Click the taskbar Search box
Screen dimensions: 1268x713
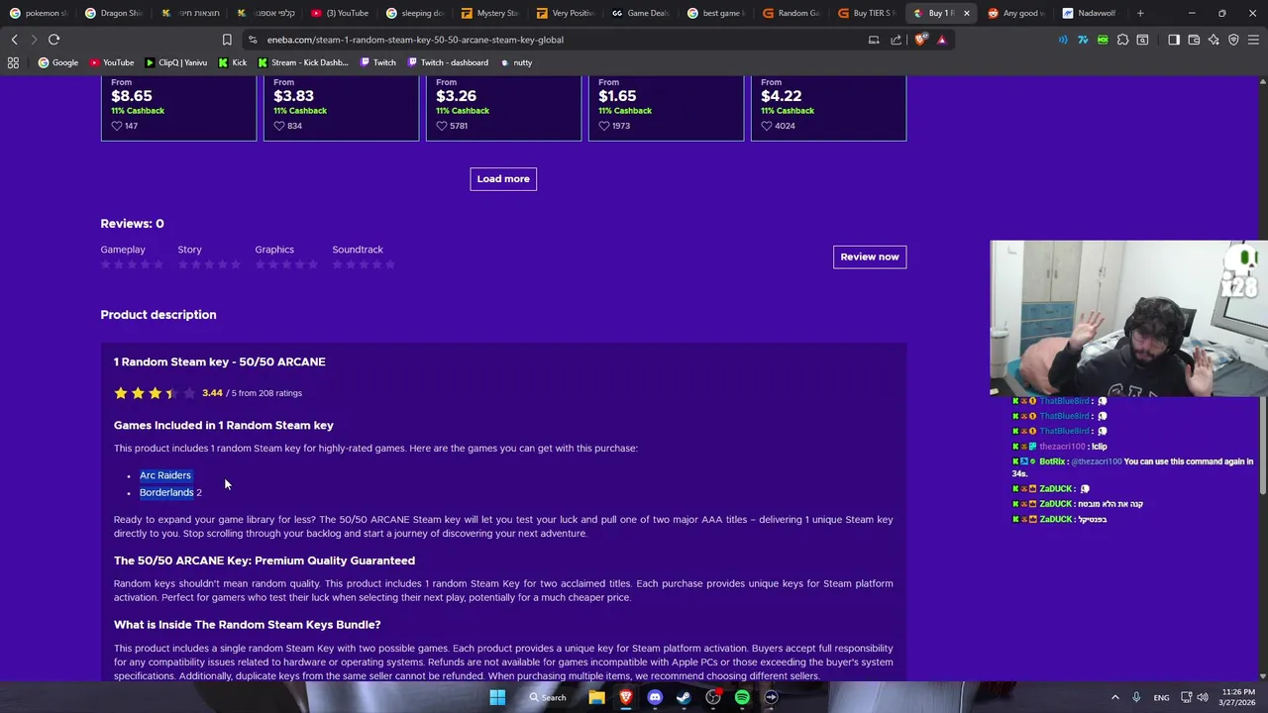548,697
